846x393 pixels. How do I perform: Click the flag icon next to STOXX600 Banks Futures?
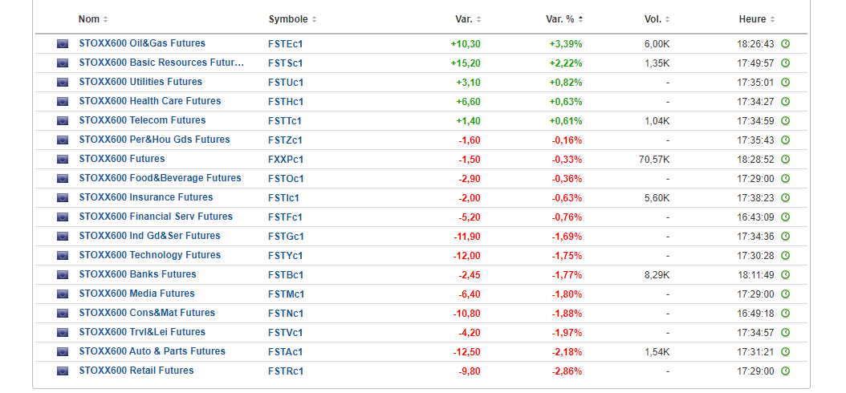63,274
